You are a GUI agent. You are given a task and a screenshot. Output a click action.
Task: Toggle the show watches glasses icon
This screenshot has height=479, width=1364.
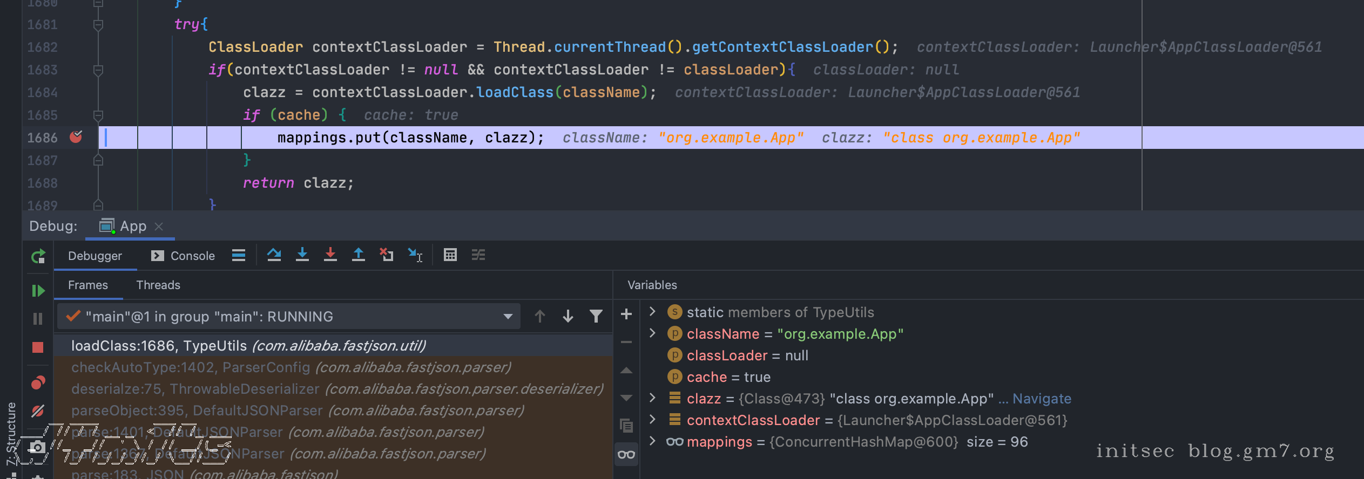click(x=626, y=455)
